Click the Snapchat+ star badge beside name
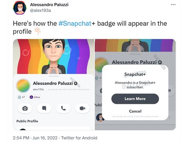Viewport: 183px width, 143px height. pyautogui.click(x=75, y=83)
